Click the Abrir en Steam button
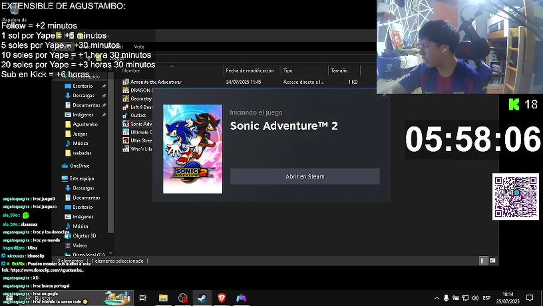The height and width of the screenshot is (306, 543). 304,176
